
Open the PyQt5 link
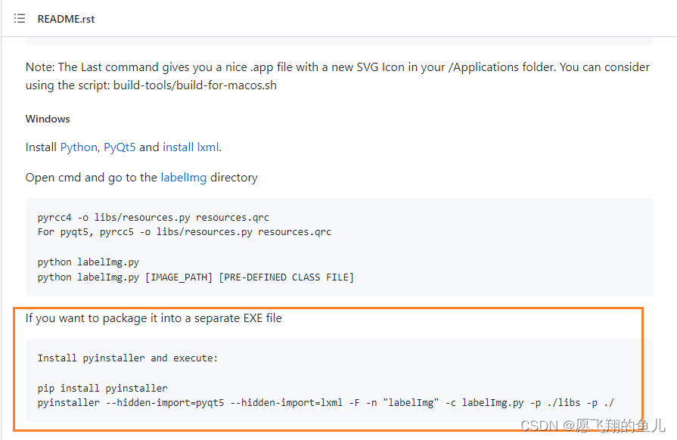click(120, 147)
